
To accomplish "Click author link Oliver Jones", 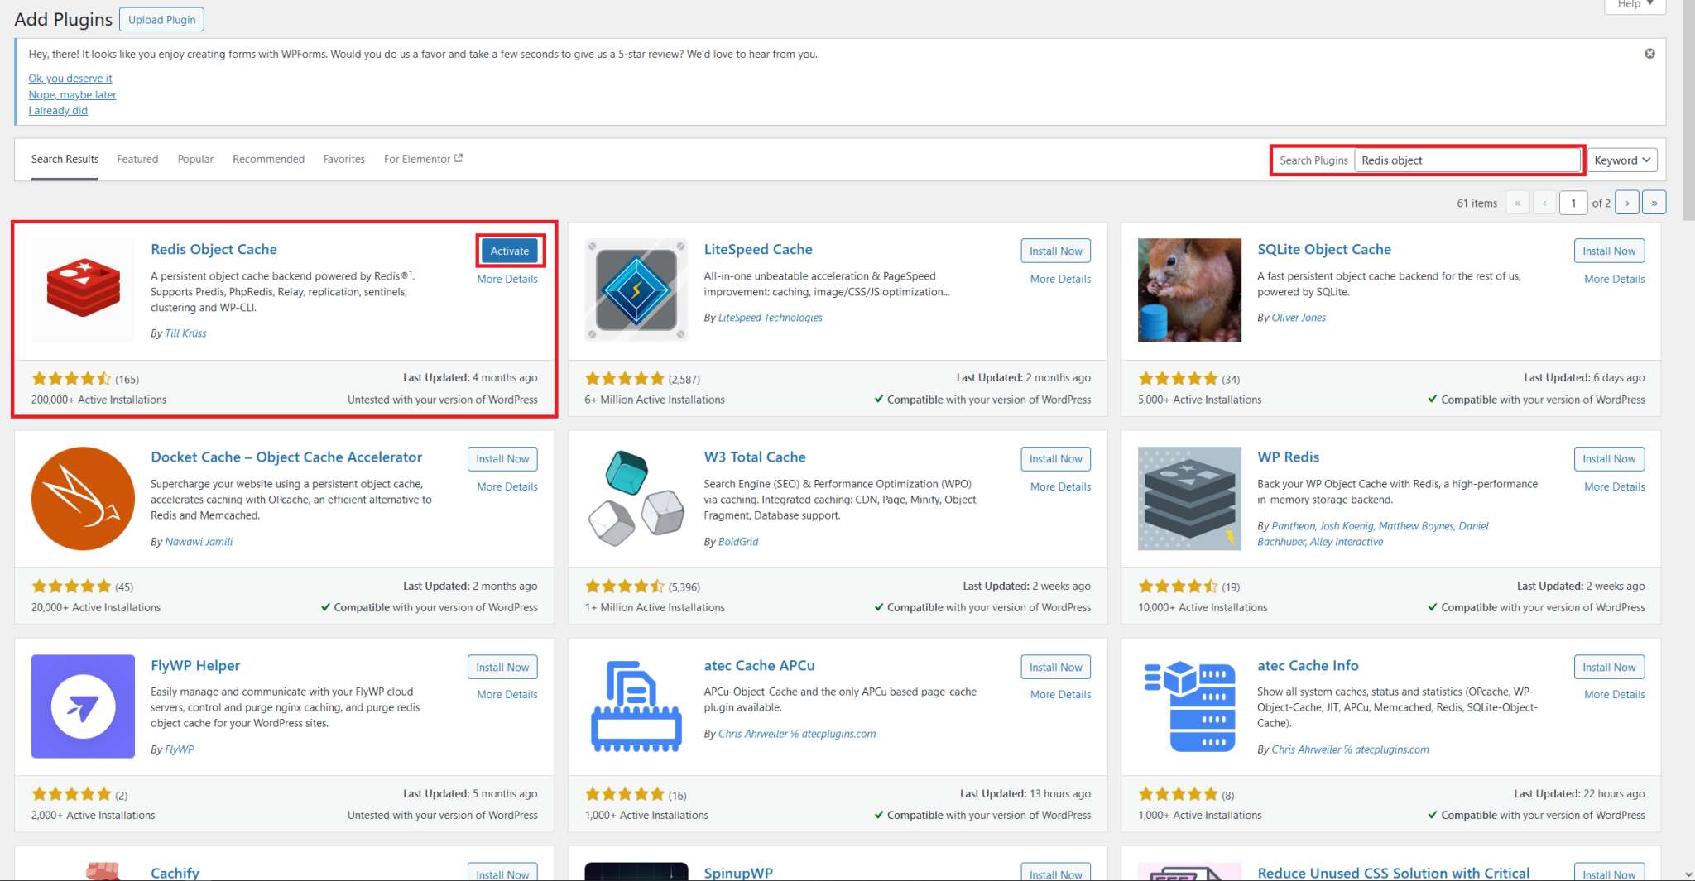I will tap(1299, 318).
